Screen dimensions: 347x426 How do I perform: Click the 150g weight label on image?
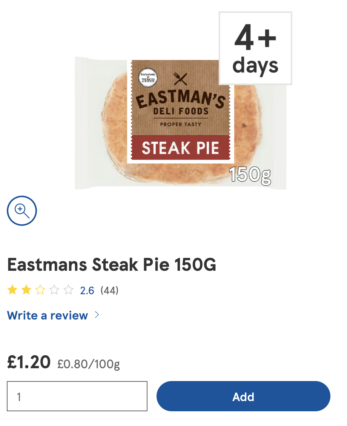click(250, 175)
